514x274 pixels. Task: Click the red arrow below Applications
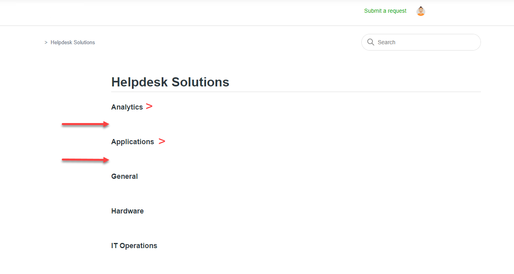coord(85,160)
